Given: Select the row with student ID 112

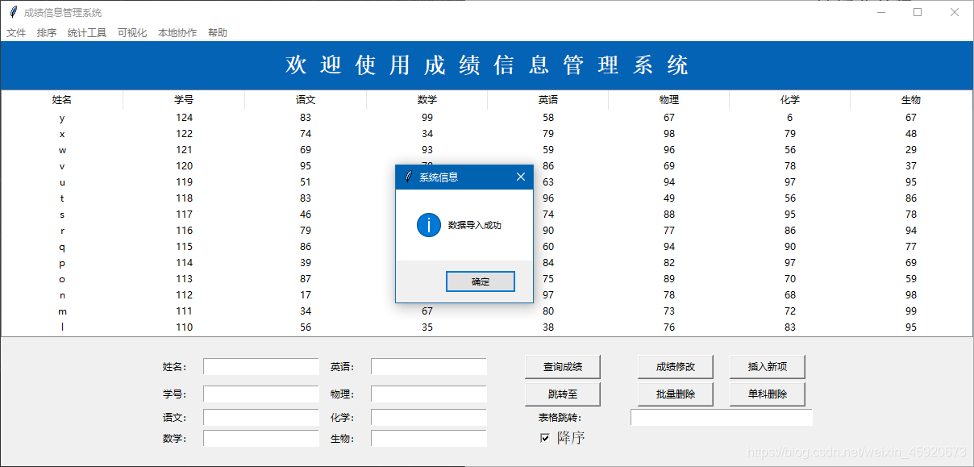Looking at the screenshot, I should pos(487,295).
